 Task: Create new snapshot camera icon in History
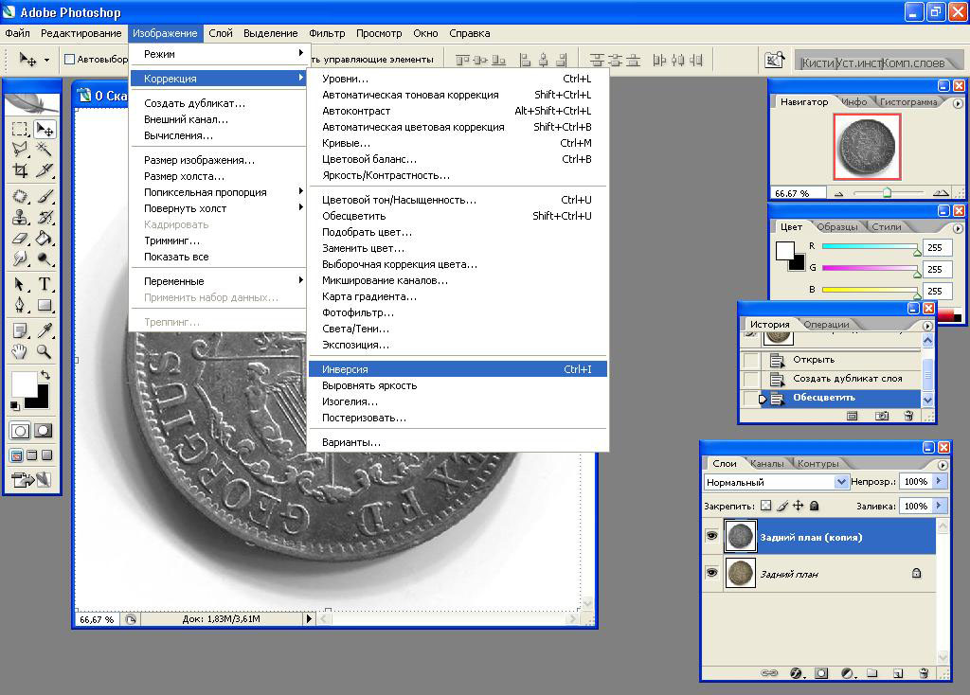point(882,416)
